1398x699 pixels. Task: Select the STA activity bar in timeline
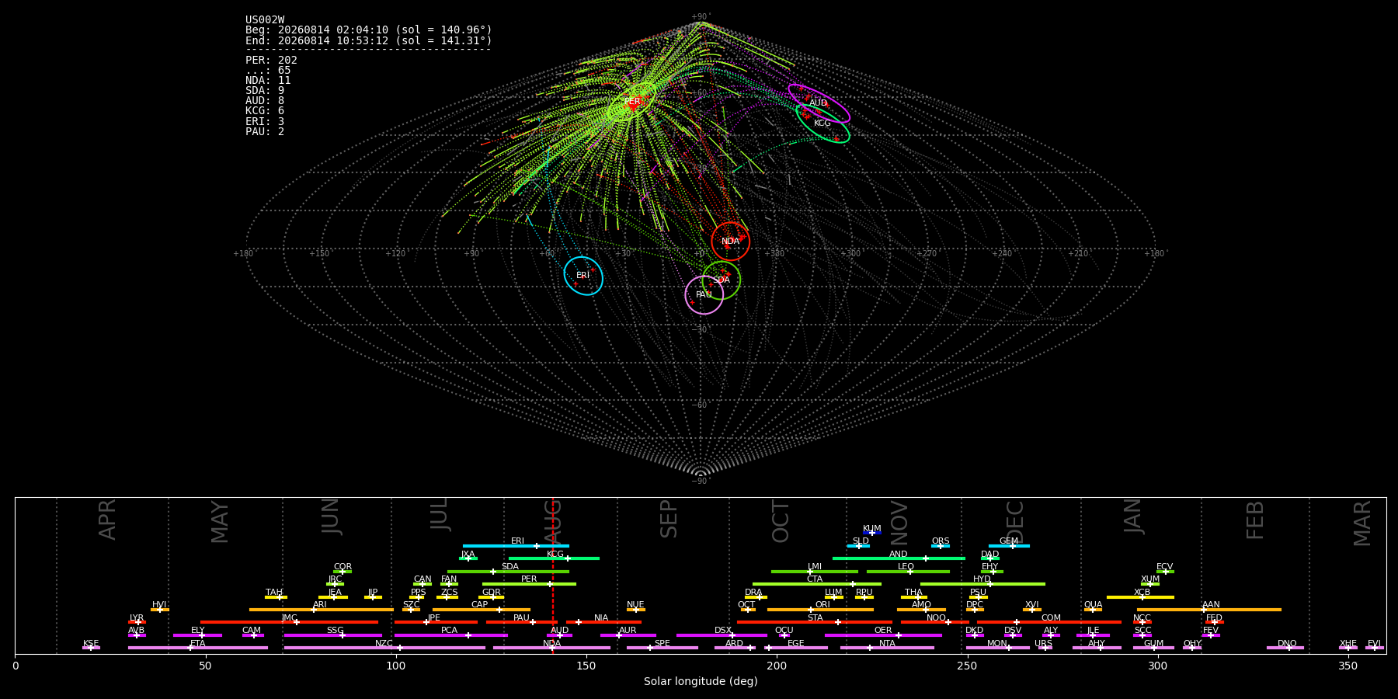(815, 622)
